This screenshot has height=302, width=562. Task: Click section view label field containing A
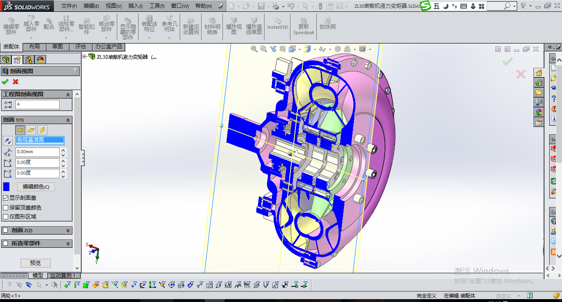[37, 104]
